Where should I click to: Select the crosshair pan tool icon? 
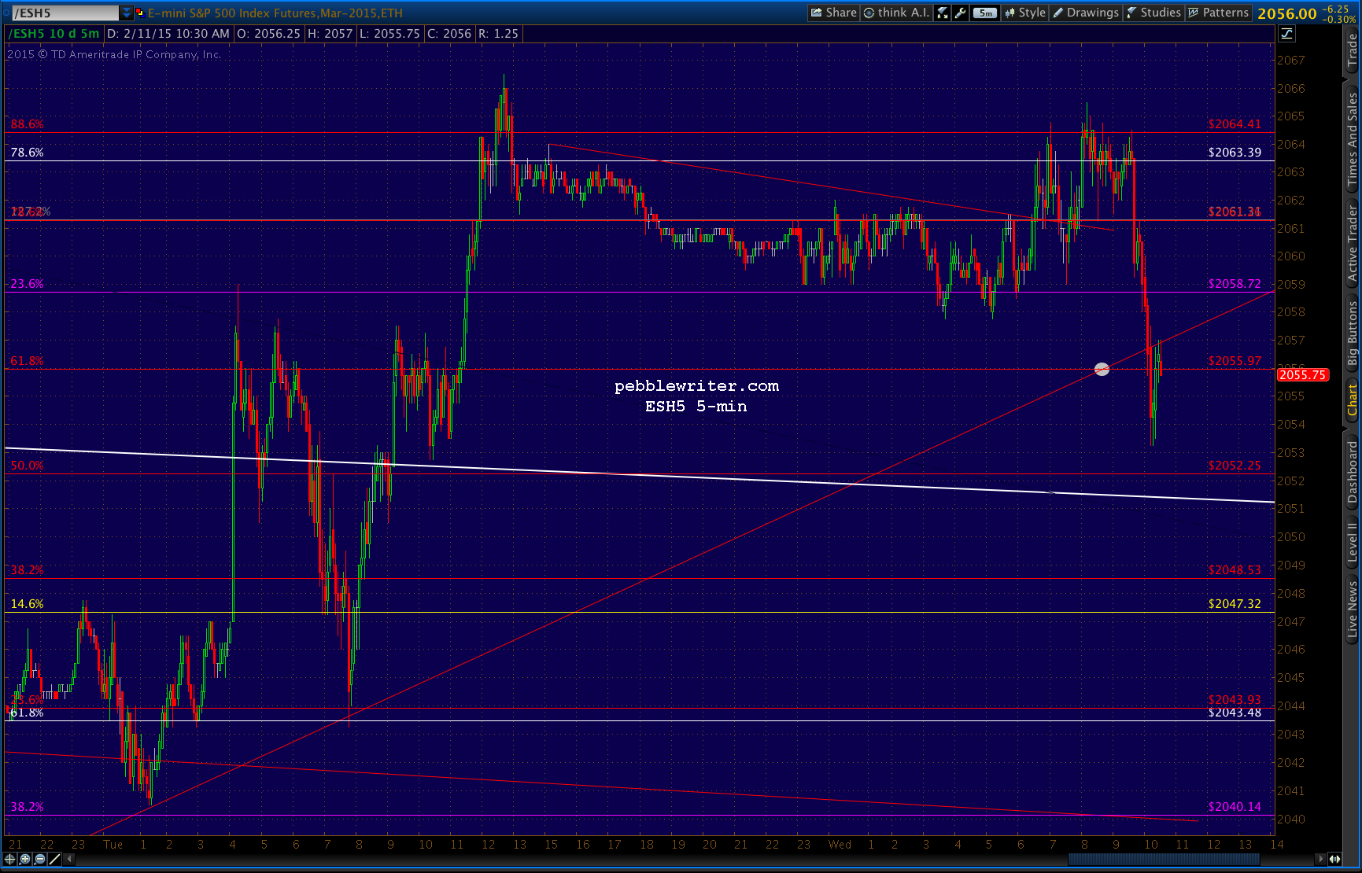[x=10, y=859]
